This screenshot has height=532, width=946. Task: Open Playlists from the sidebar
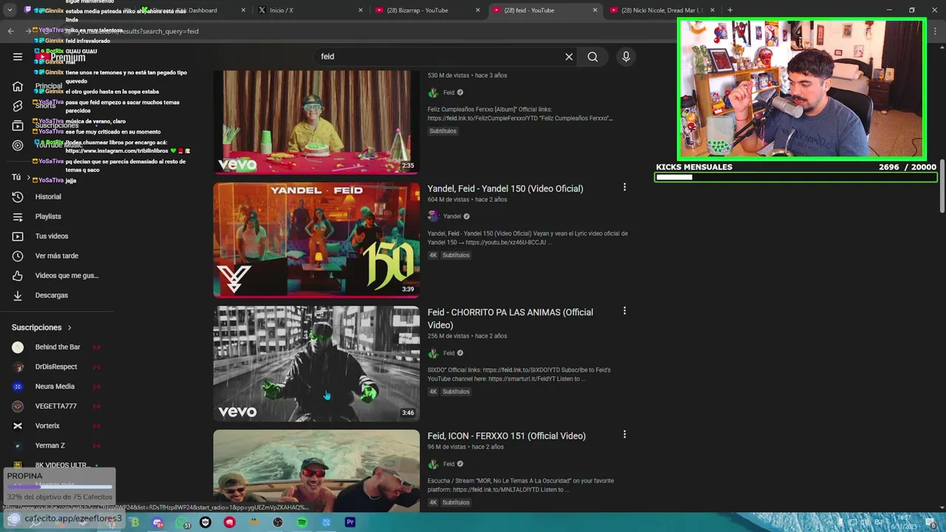click(48, 216)
